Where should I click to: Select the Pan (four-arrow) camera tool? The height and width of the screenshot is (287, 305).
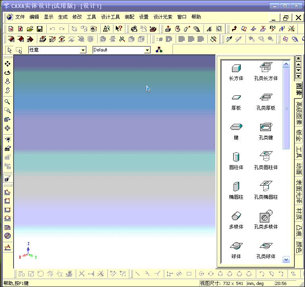pyautogui.click(x=8, y=64)
